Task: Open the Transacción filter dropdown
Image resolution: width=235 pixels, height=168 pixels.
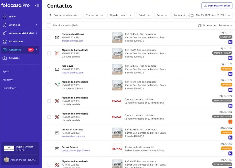Action: [x=95, y=15]
